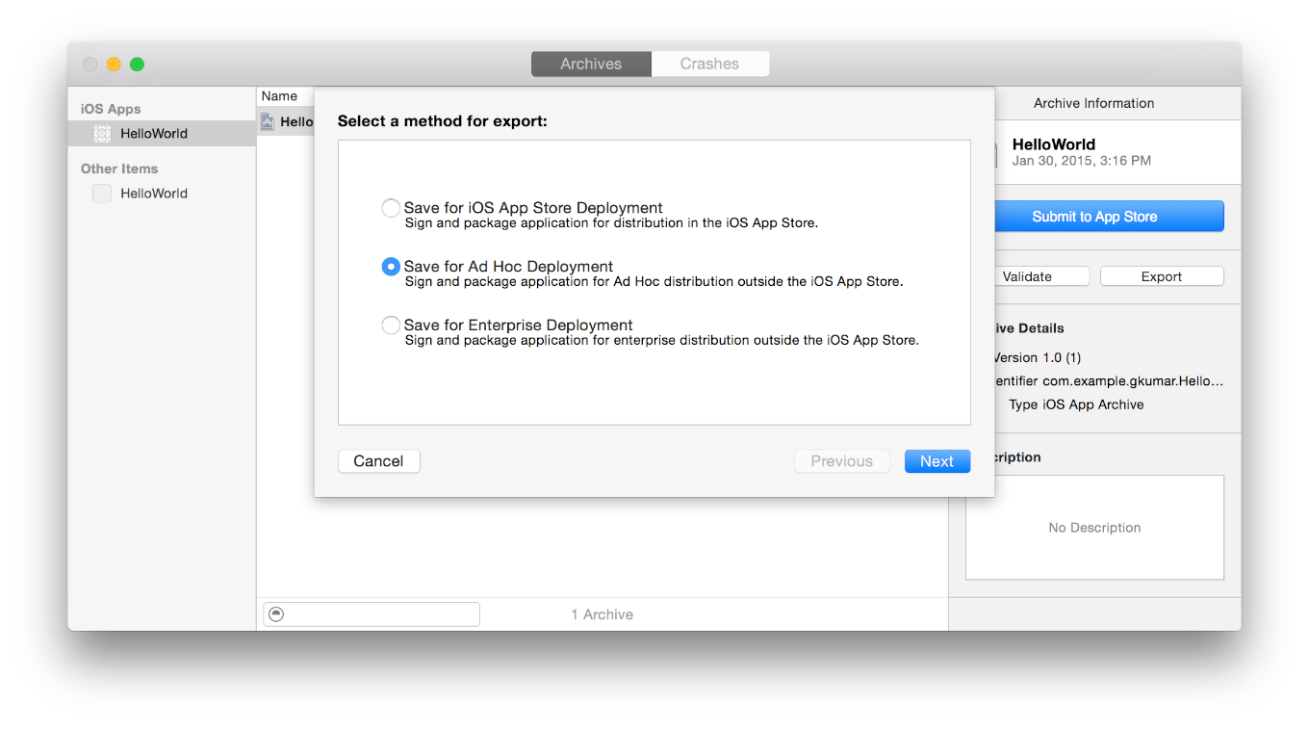The image size is (1309, 729).
Task: Click the disabled Previous button
Action: click(x=841, y=461)
